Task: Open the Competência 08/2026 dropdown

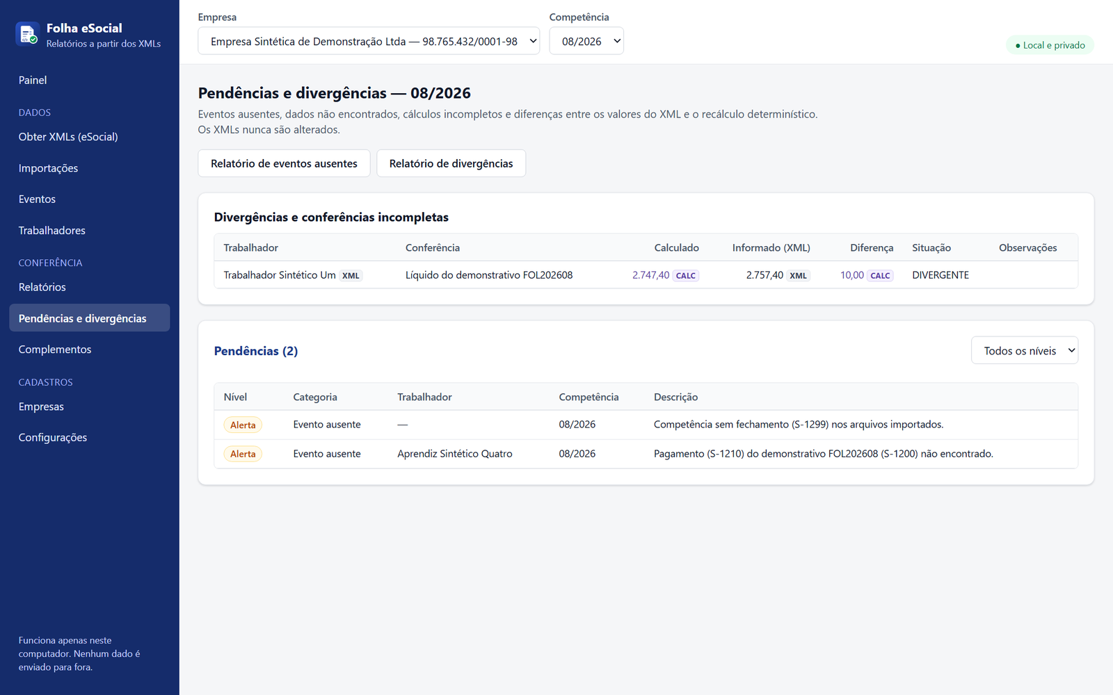Action: point(586,41)
